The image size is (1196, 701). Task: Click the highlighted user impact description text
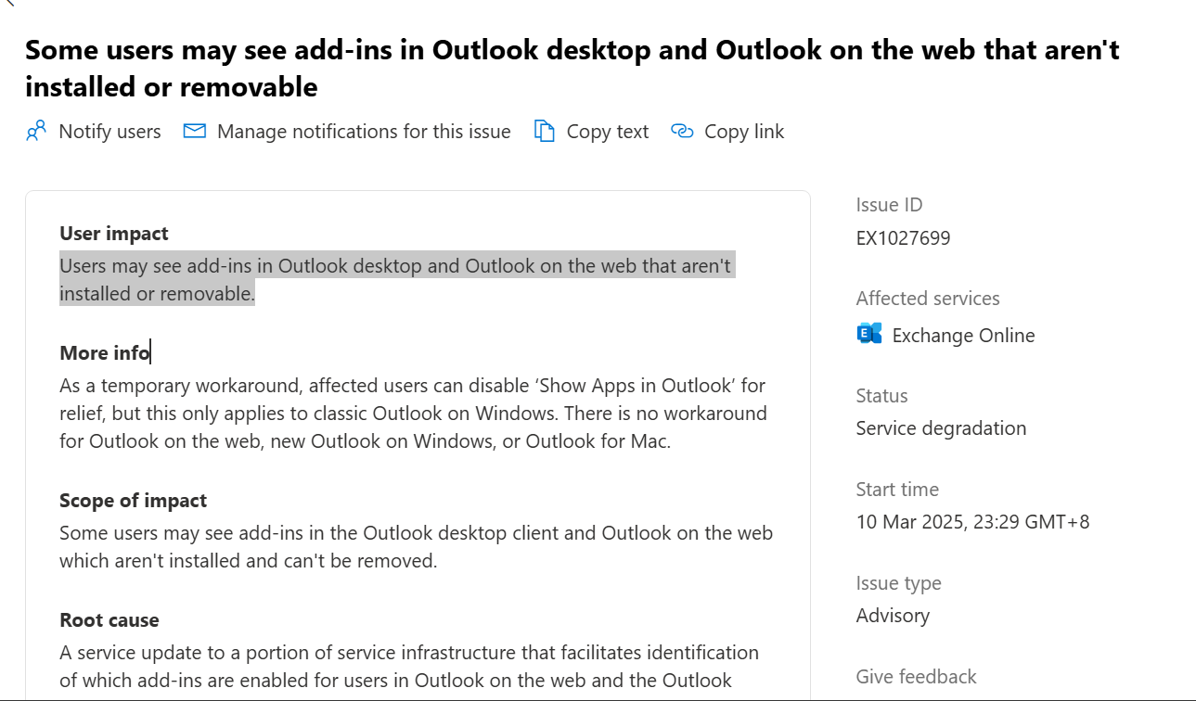pos(396,280)
